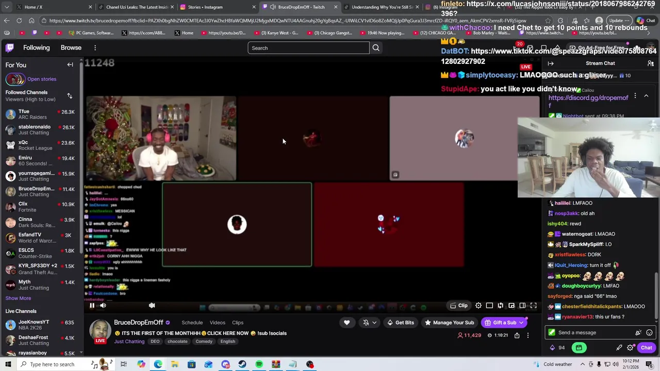Change followed channels sort order
Screen dimensions: 660x371
[x=70, y=96]
